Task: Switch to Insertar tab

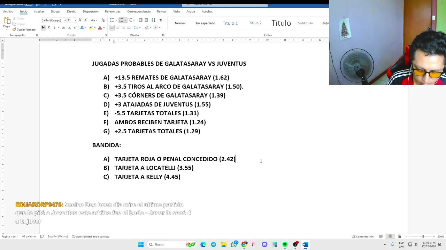Action: click(x=39, y=11)
